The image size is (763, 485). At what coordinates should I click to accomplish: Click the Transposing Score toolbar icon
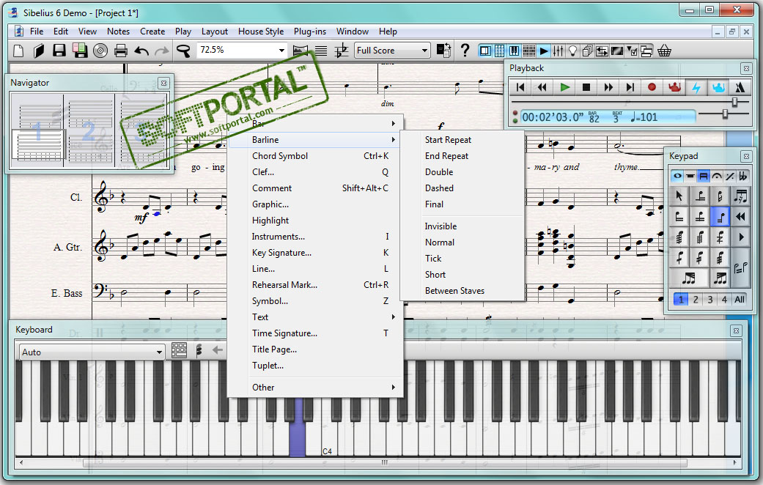(342, 51)
